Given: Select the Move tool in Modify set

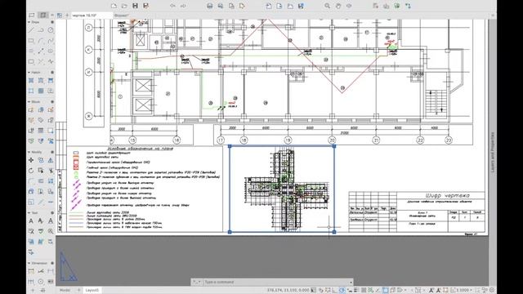Looking at the screenshot, I should pos(31,160).
